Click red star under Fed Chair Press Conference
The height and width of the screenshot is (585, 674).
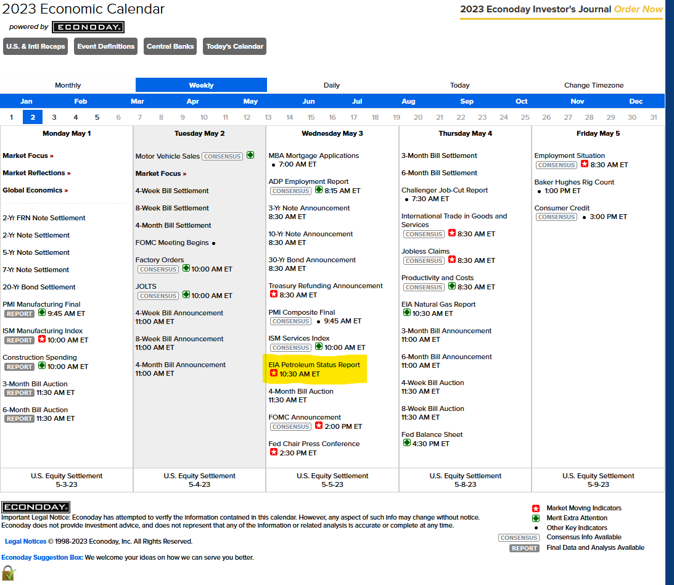[x=273, y=452]
